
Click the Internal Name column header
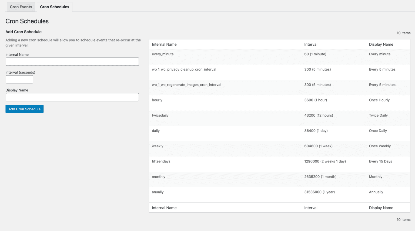pos(164,44)
